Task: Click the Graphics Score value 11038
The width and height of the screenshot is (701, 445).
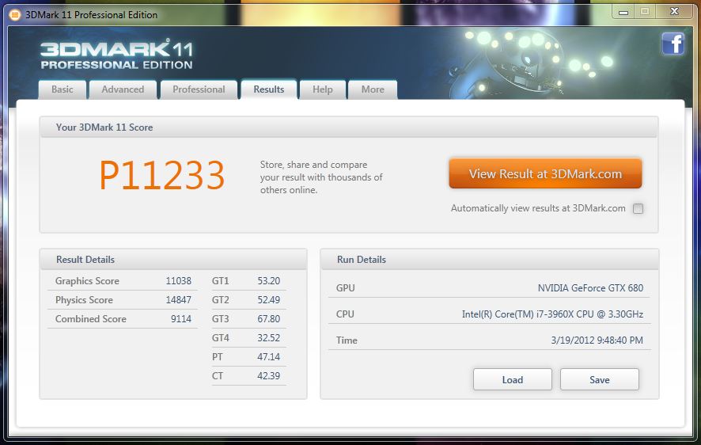Action: [178, 281]
